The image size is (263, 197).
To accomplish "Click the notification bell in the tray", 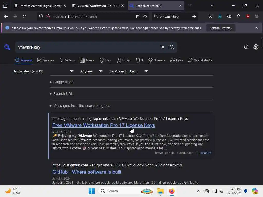I will click(x=246, y=191).
